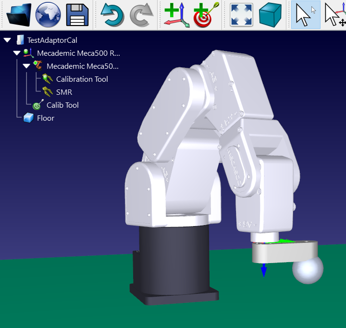Collapse the Mecademic Meca500 robot node
Screen dimensions: 346x328
(26, 66)
